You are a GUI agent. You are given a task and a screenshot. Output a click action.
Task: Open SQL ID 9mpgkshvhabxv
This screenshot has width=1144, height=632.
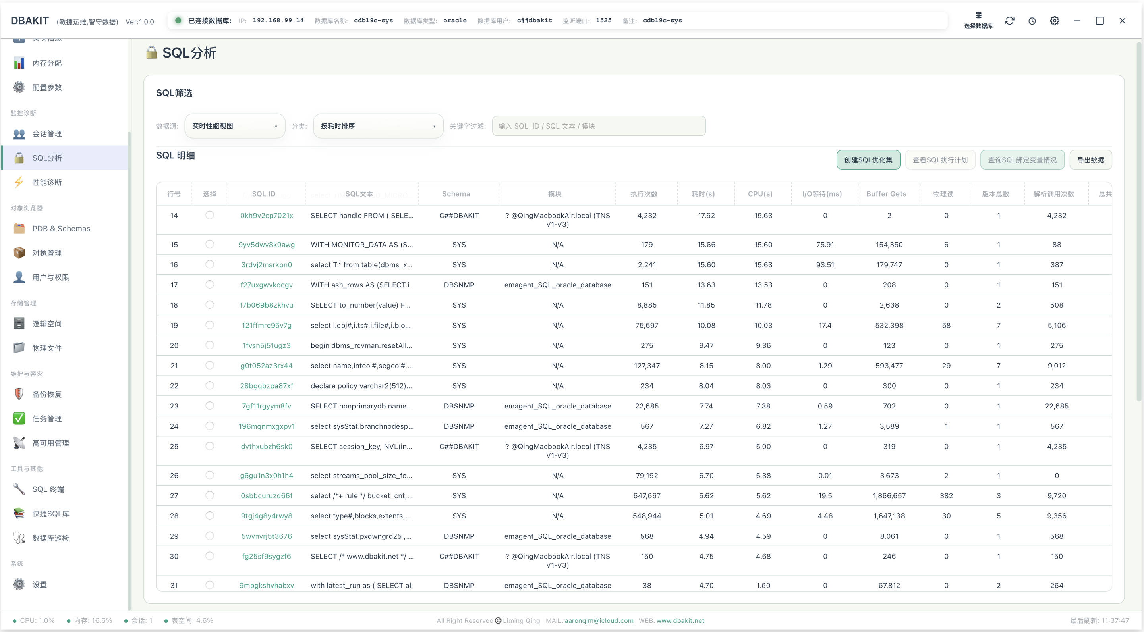[x=267, y=585]
